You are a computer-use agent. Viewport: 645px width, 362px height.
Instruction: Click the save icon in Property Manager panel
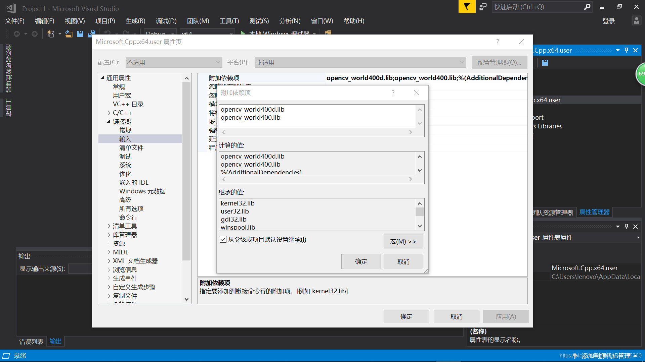(545, 63)
